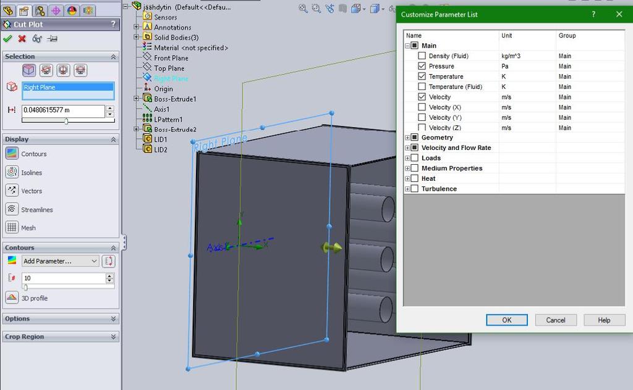Switch to the PropertyManager tab

tap(24, 10)
